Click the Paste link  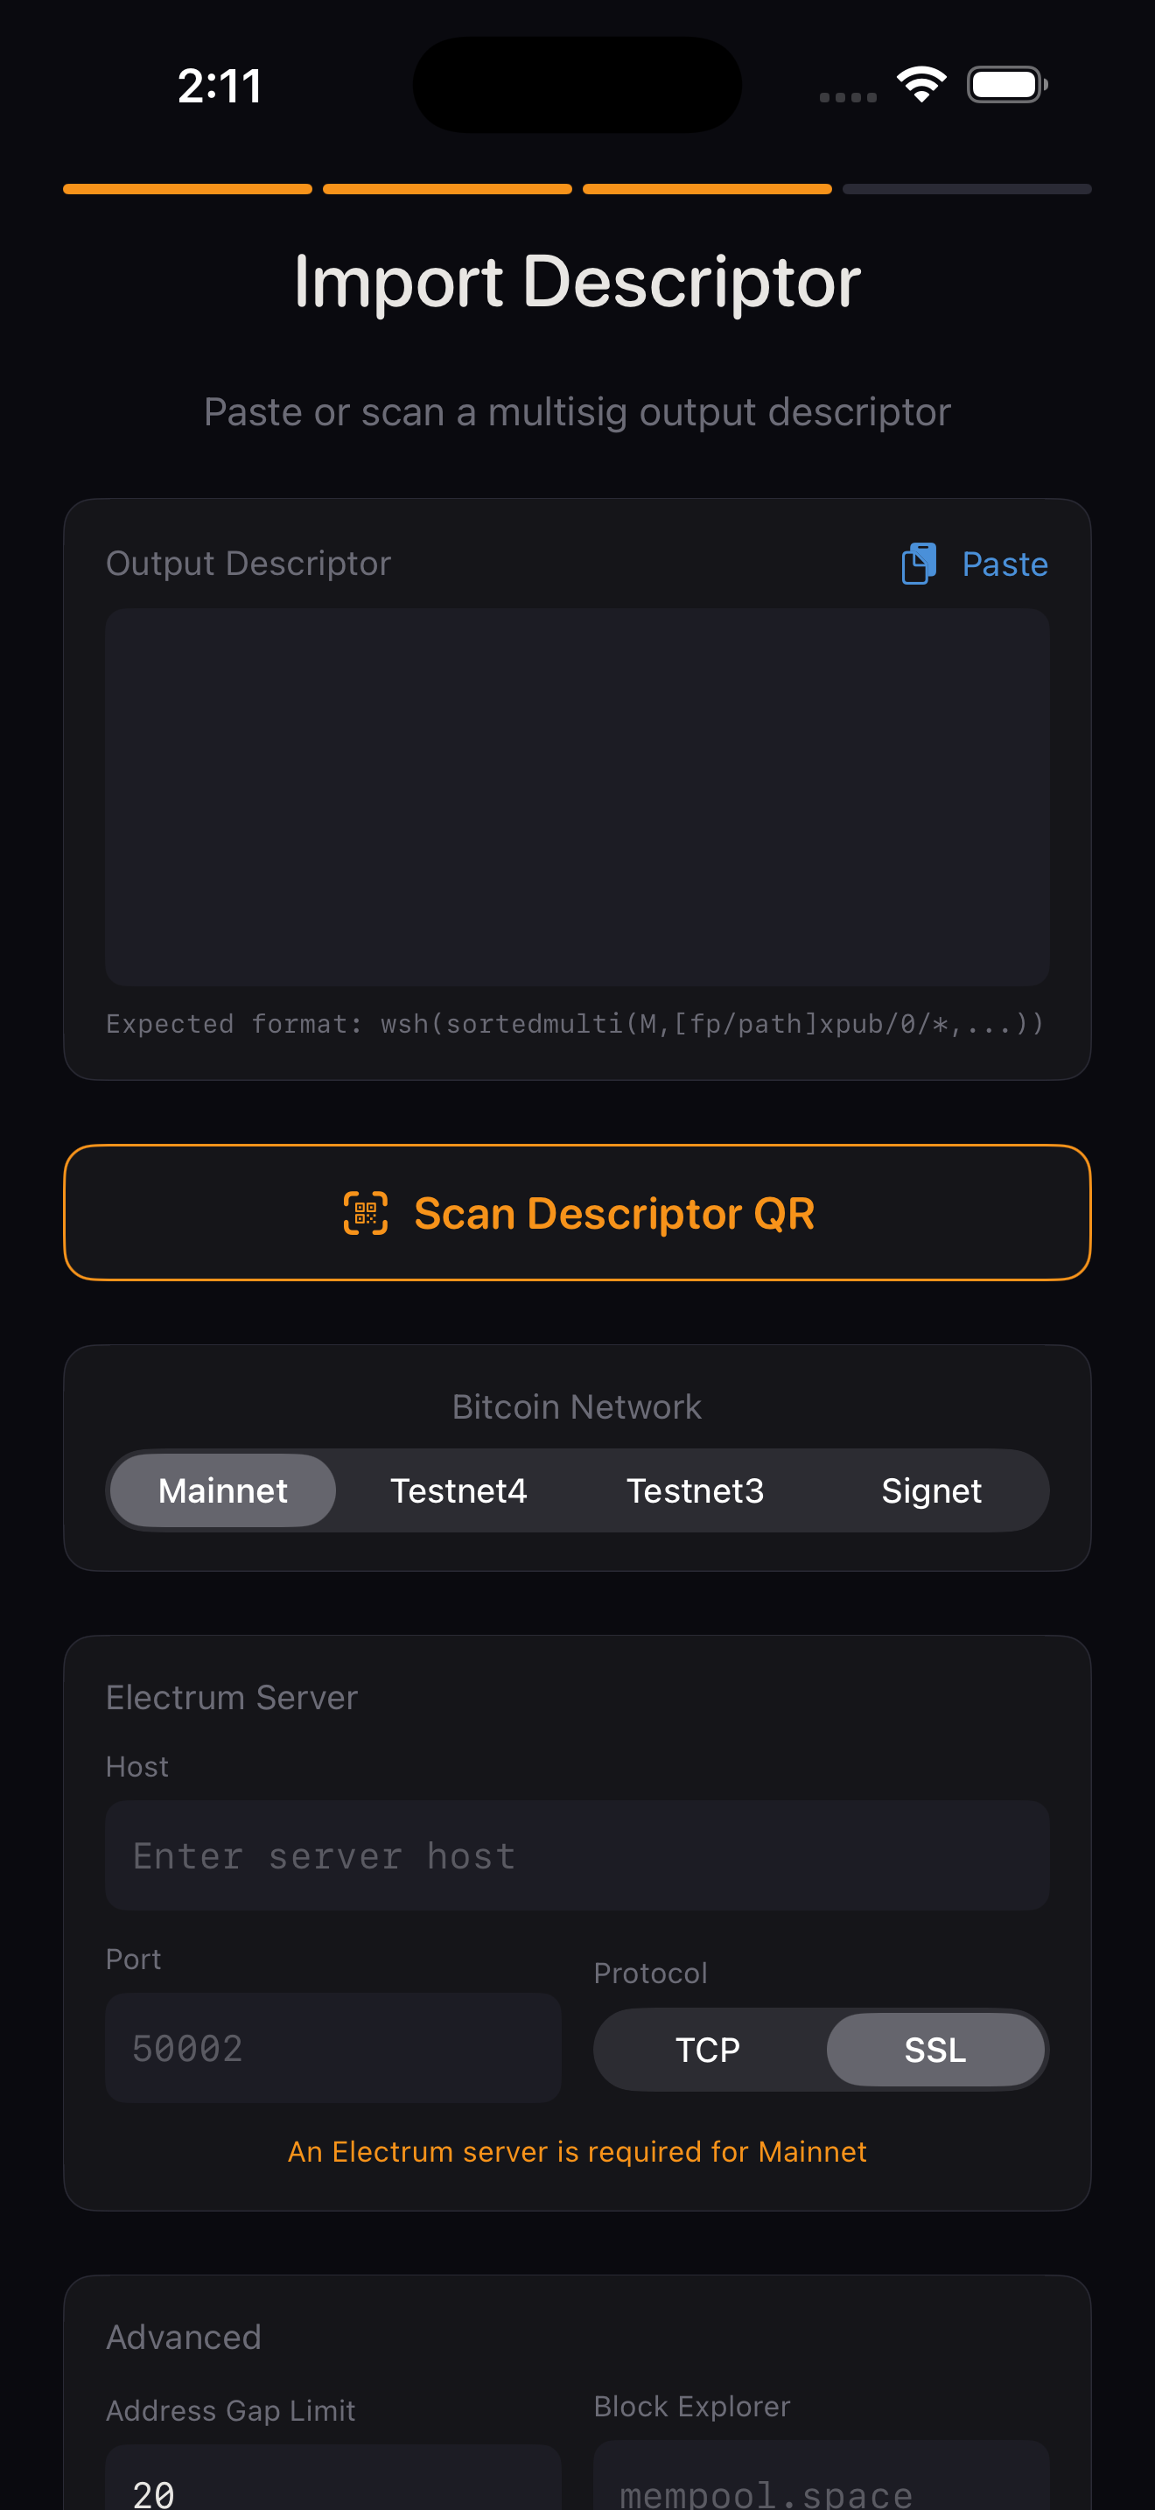tap(1004, 564)
